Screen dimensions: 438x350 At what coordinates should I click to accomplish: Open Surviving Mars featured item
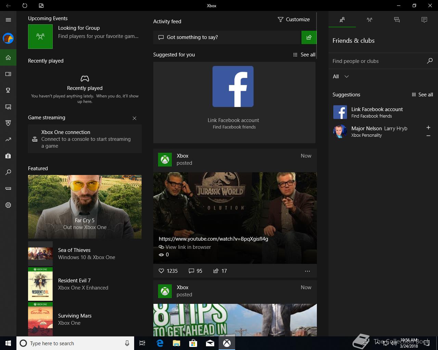click(85, 319)
